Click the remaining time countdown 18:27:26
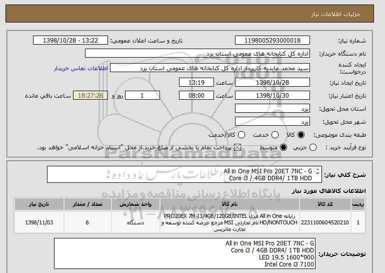The image size is (385, 273). [90, 95]
